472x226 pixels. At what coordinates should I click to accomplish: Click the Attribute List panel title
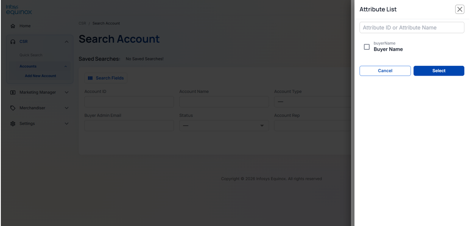pyautogui.click(x=378, y=9)
